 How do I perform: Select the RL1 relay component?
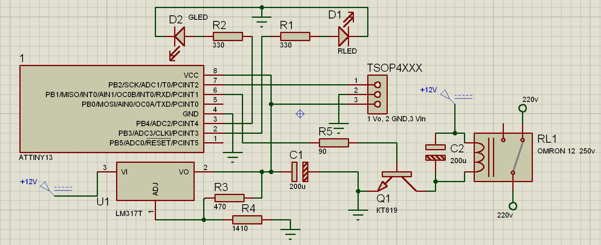(x=503, y=157)
